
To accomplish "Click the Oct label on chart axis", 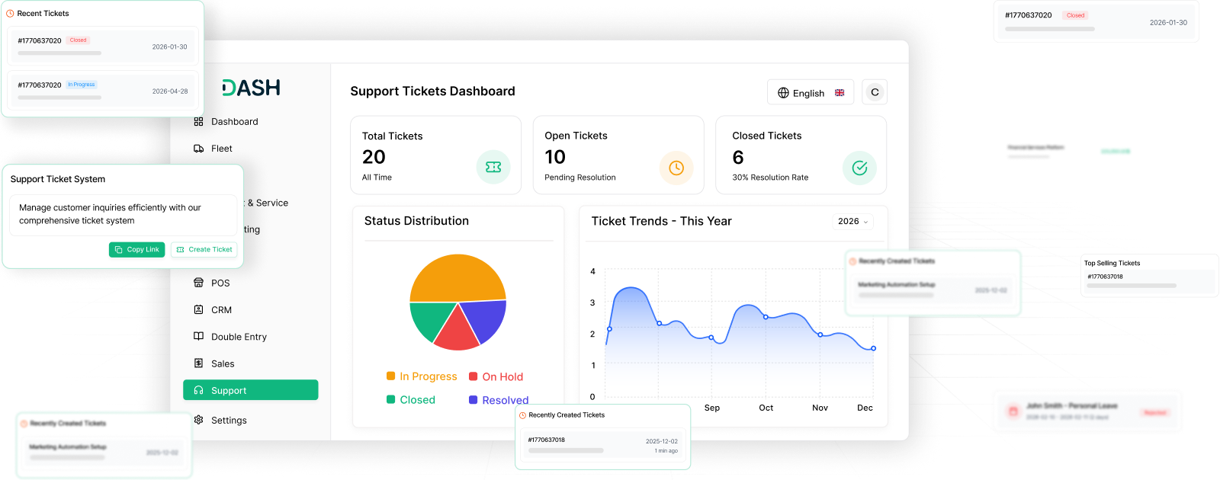I will pos(766,408).
